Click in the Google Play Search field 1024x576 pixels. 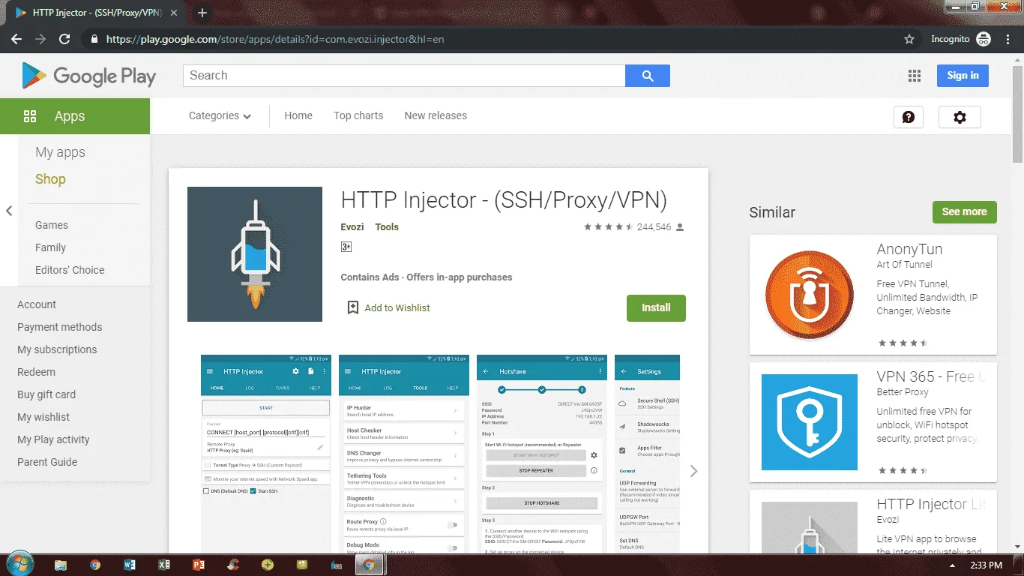coord(404,76)
